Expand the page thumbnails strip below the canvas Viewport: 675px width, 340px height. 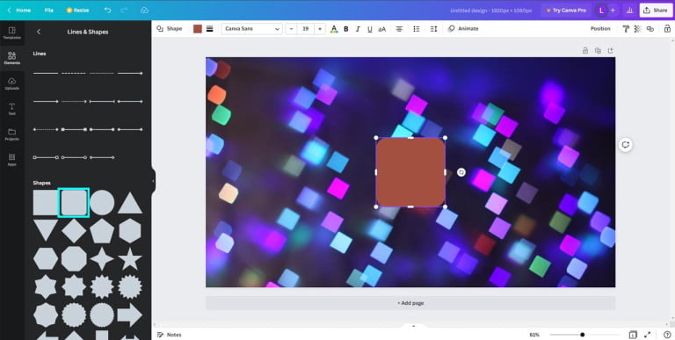[413, 326]
